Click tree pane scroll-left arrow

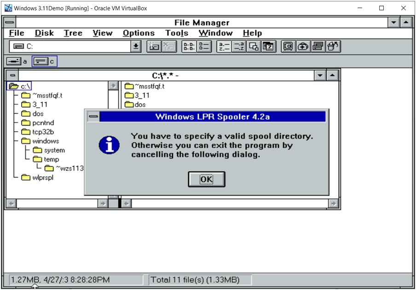pos(12,203)
